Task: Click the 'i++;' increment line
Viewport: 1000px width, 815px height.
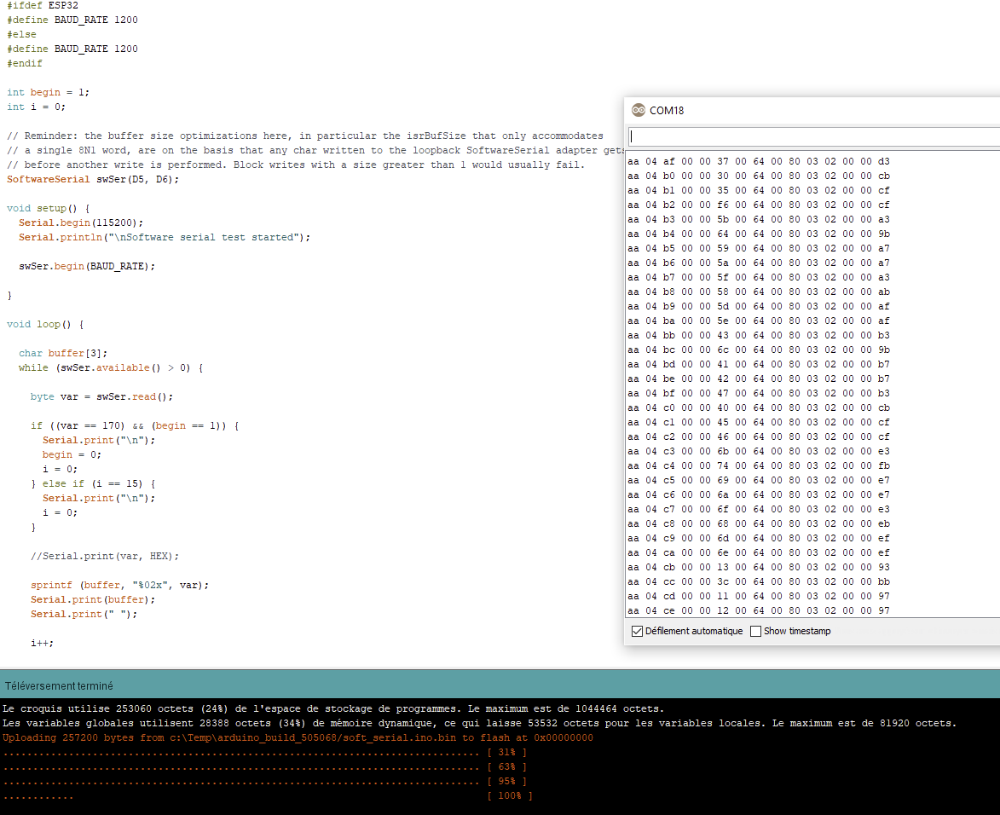Action: tap(42, 643)
